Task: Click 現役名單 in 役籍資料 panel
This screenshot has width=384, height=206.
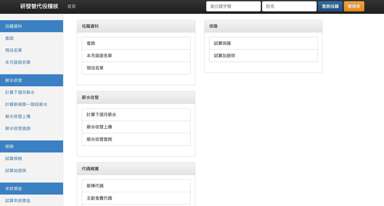Action: click(x=136, y=68)
